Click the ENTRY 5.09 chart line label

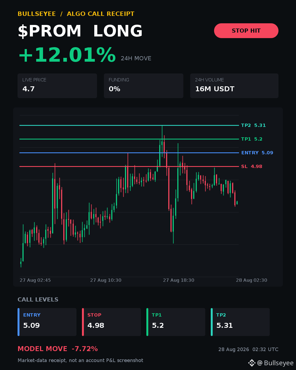tap(257, 153)
